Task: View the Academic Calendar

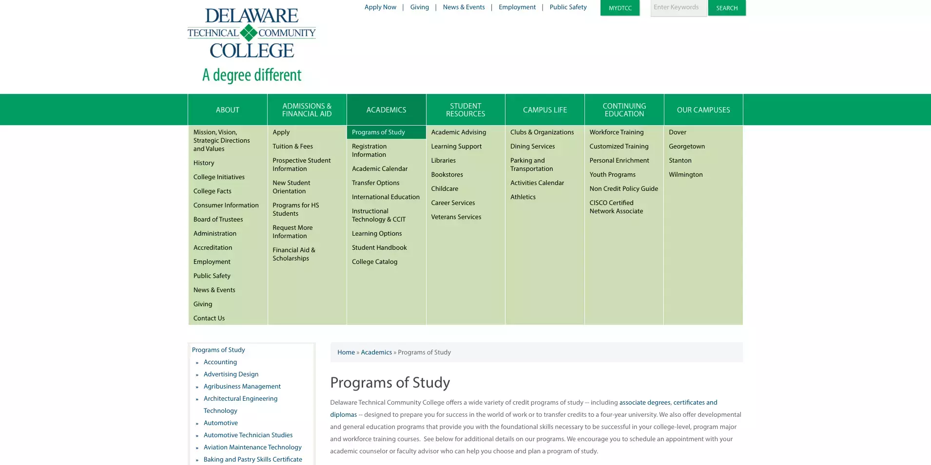Action: point(380,168)
